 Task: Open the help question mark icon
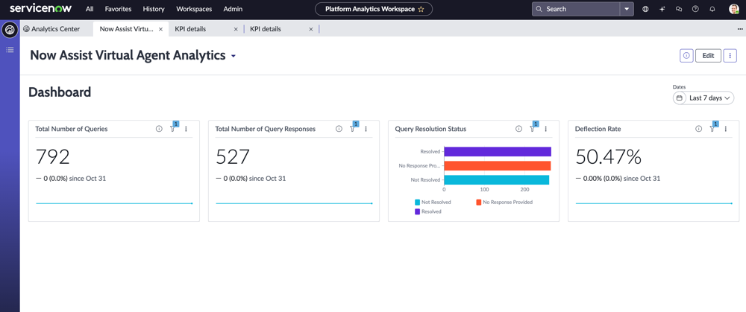click(695, 9)
